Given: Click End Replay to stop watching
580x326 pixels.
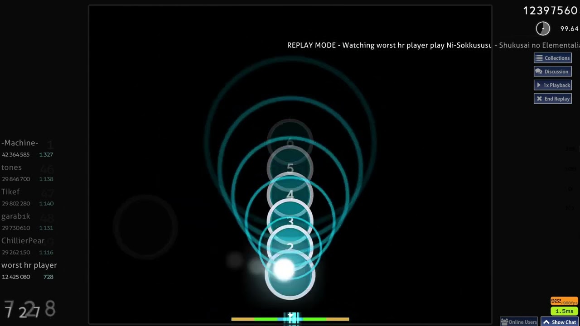Looking at the screenshot, I should tap(553, 99).
